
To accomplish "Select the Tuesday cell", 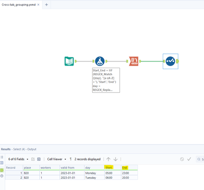I will point(94,178).
